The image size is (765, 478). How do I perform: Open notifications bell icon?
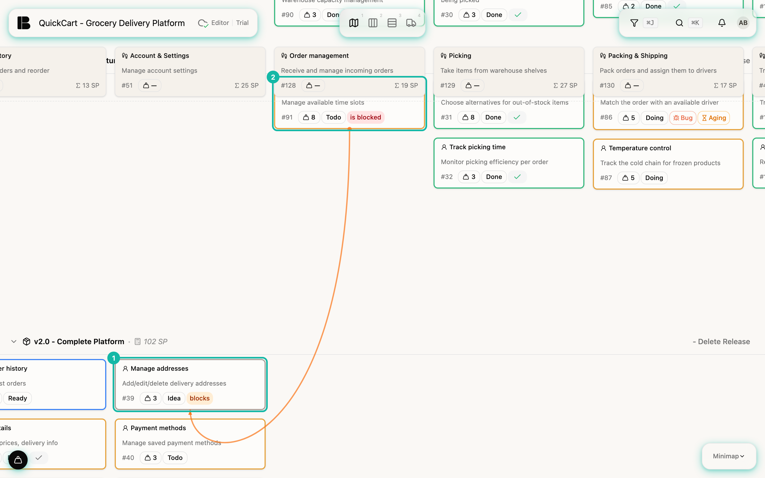[x=722, y=23]
